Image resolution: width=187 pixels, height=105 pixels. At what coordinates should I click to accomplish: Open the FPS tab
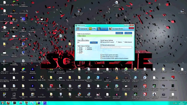[x=92, y=29]
